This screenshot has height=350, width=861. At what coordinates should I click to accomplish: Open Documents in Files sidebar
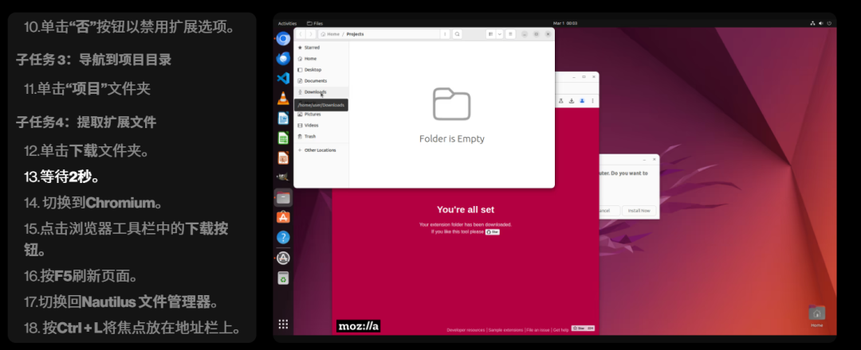[x=321, y=80]
